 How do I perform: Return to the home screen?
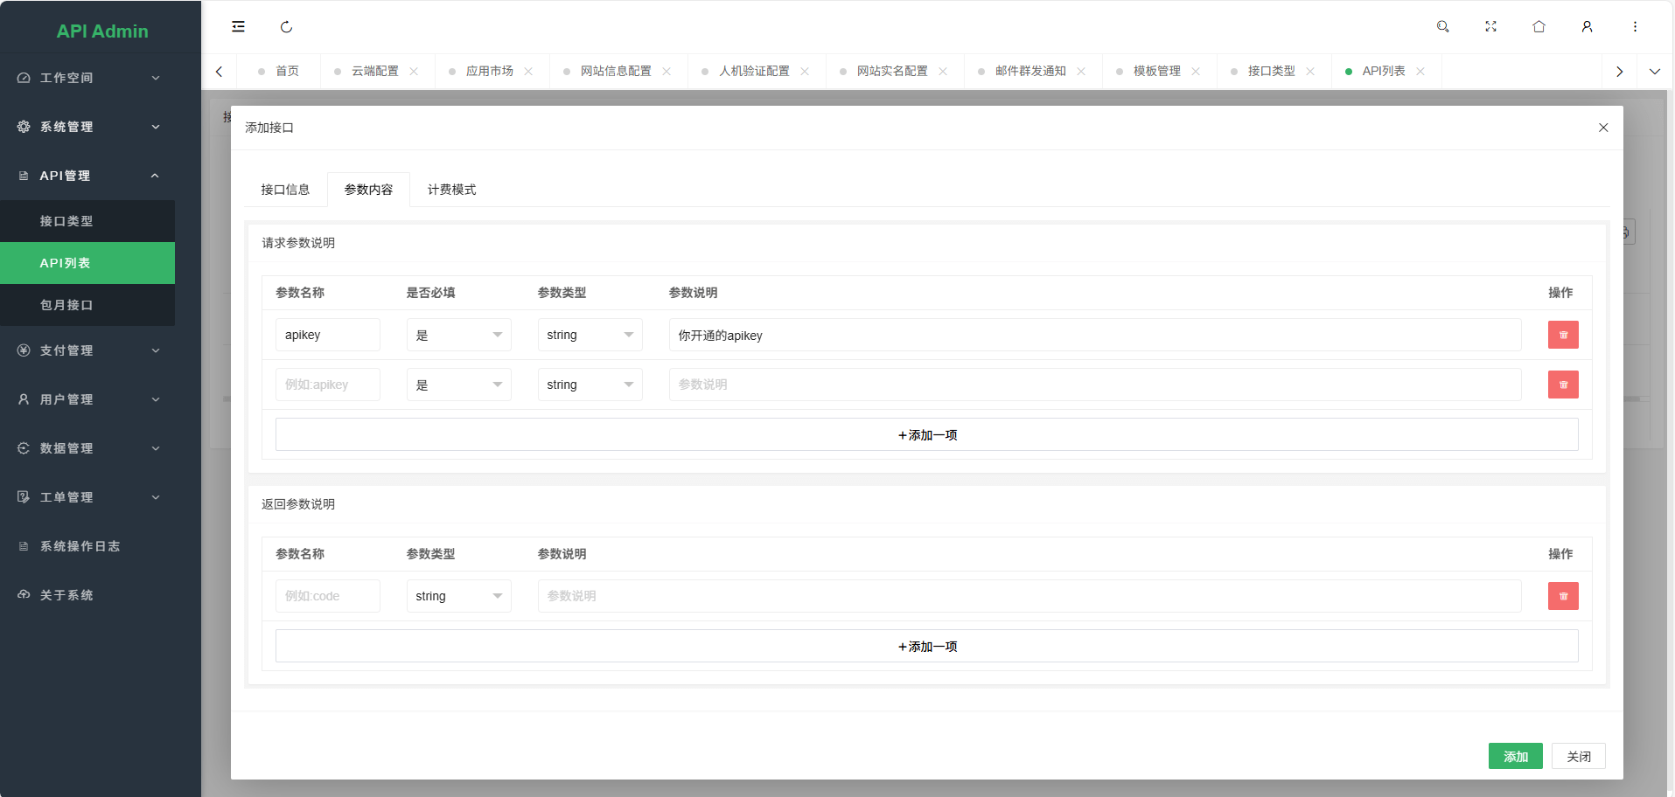(1539, 27)
